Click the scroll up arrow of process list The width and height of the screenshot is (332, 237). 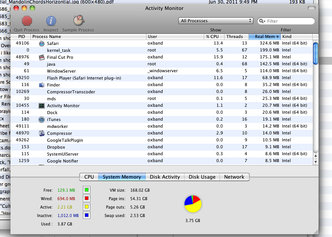pos(315,156)
